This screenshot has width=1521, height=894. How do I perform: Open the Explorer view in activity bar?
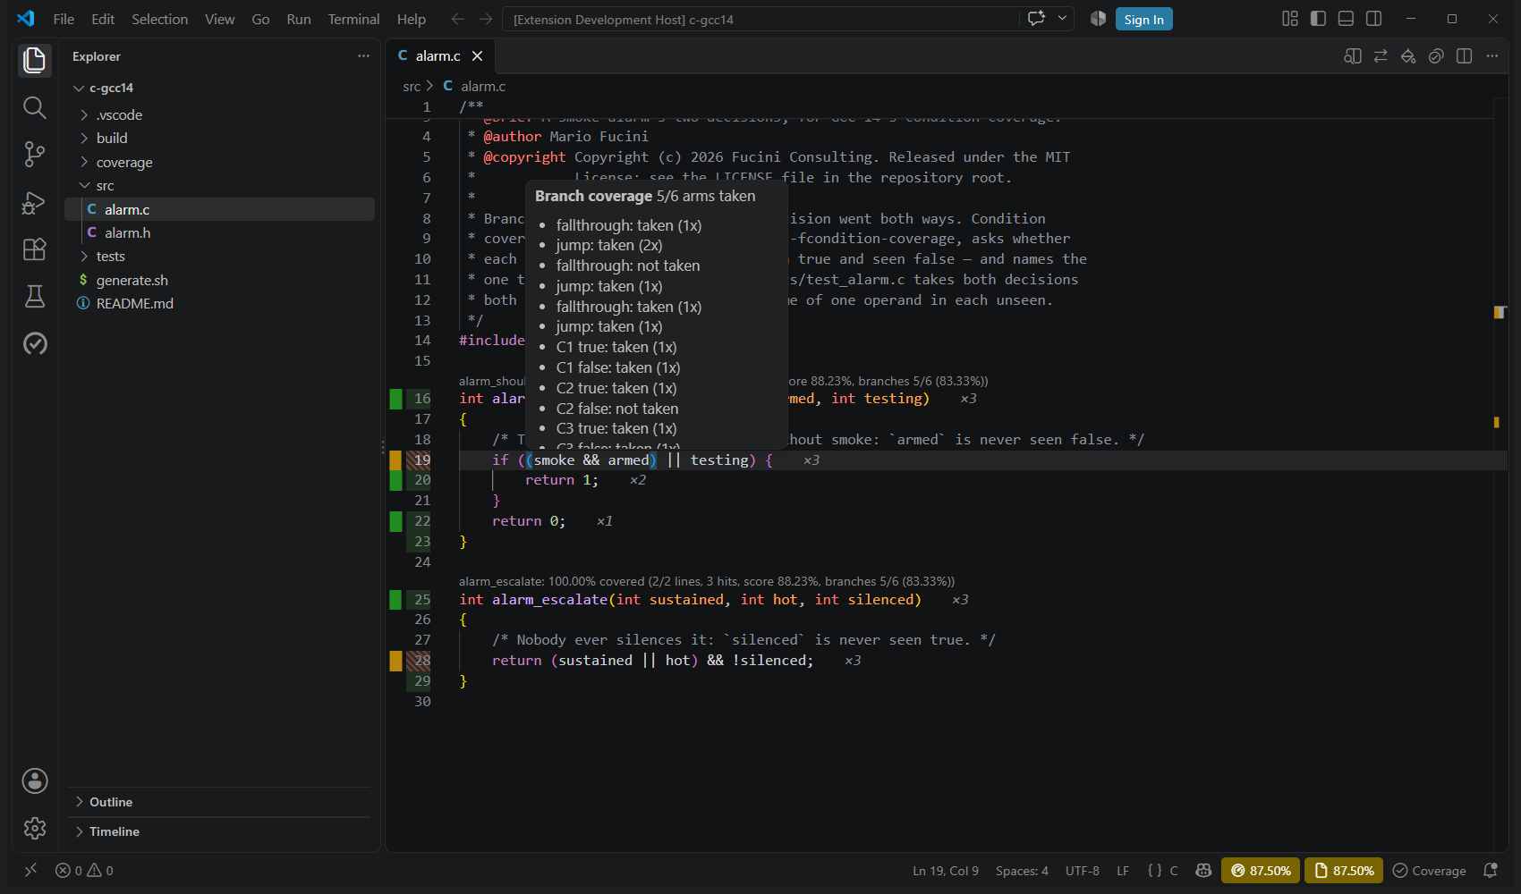34,61
